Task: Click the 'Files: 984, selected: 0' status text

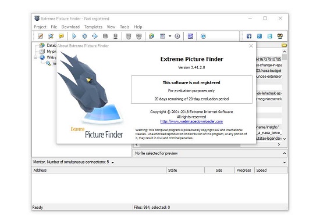Action: tap(152, 207)
